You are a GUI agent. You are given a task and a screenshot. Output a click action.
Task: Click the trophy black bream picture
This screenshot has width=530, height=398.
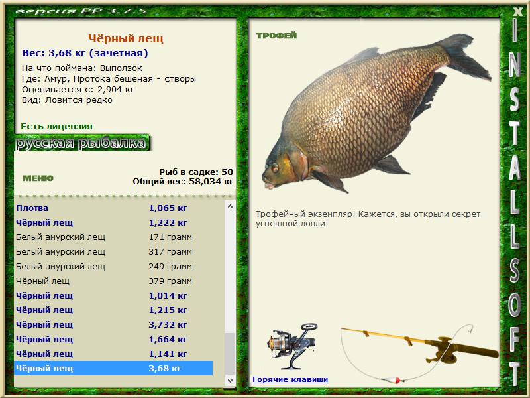tap(376, 113)
